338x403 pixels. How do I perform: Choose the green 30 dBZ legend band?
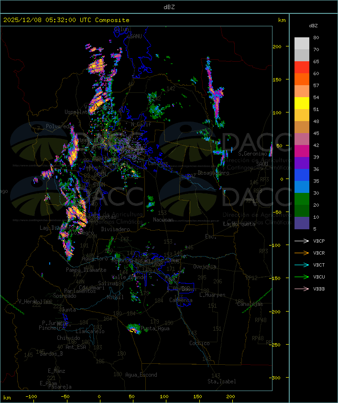click(x=302, y=199)
